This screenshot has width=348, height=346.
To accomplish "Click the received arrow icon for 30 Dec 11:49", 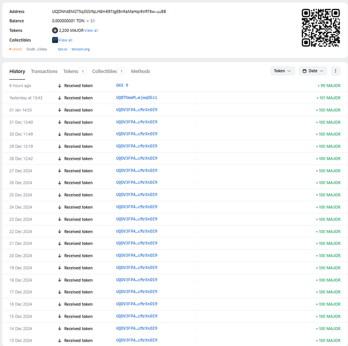I will (x=60, y=134).
